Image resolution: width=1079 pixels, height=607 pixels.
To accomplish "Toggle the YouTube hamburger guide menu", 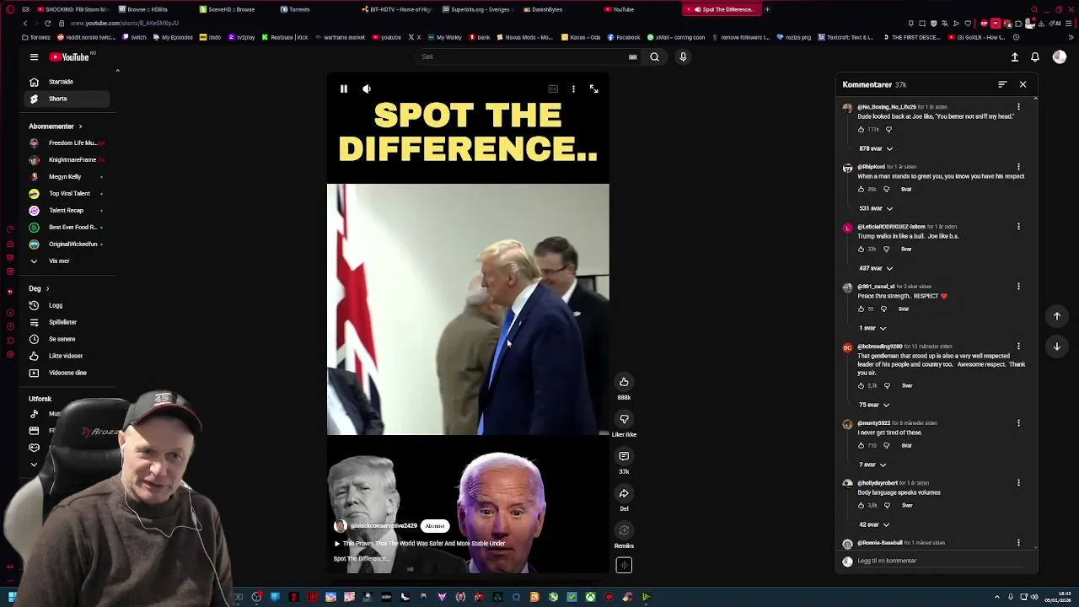I will pos(34,56).
